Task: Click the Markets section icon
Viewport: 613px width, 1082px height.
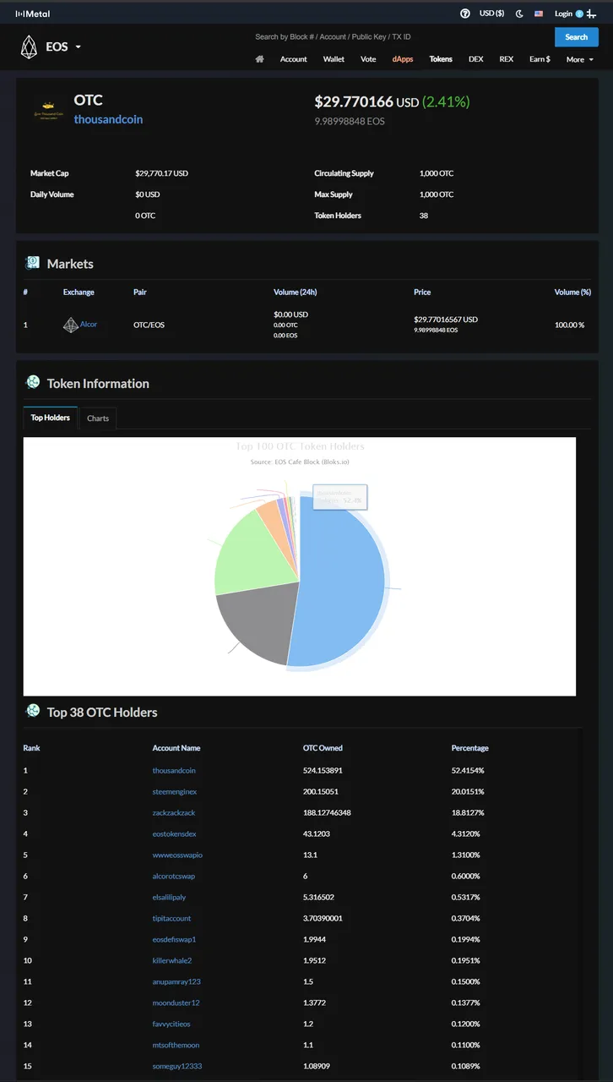Action: (x=33, y=263)
